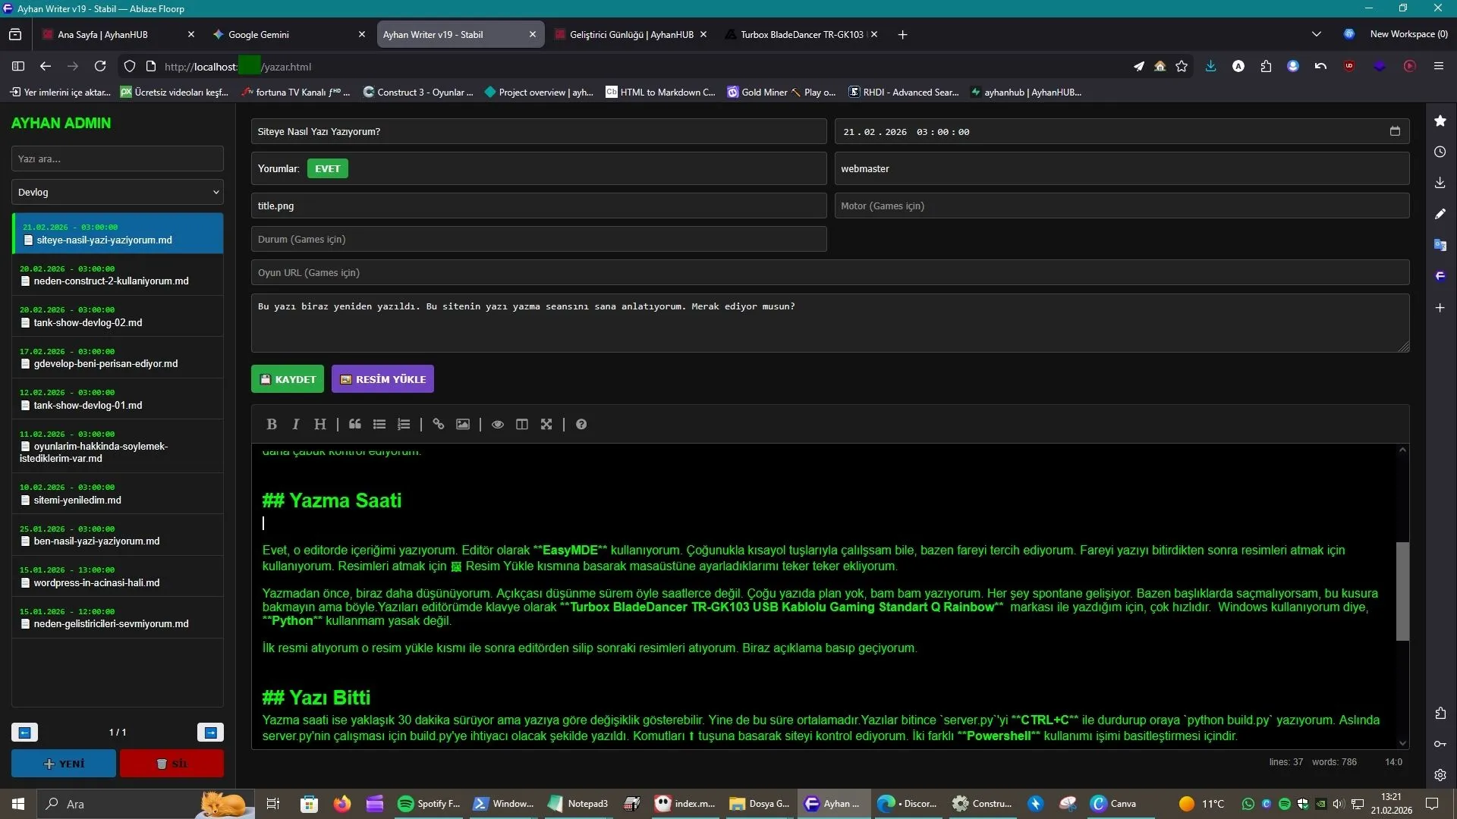Insert a heading in the editor

pyautogui.click(x=319, y=424)
